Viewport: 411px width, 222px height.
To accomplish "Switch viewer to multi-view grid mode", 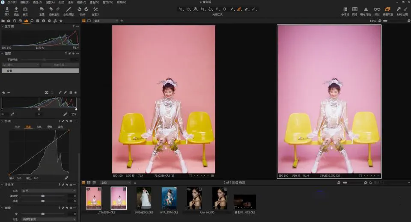I will pyautogui.click(x=84, y=21).
